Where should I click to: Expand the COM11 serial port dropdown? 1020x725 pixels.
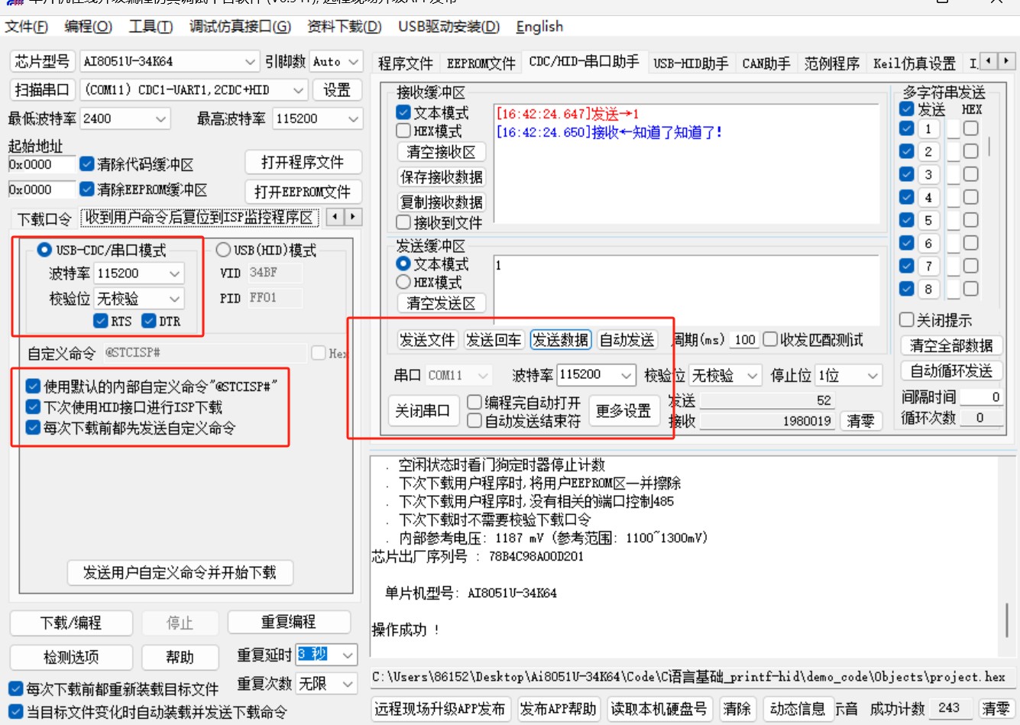[298, 90]
